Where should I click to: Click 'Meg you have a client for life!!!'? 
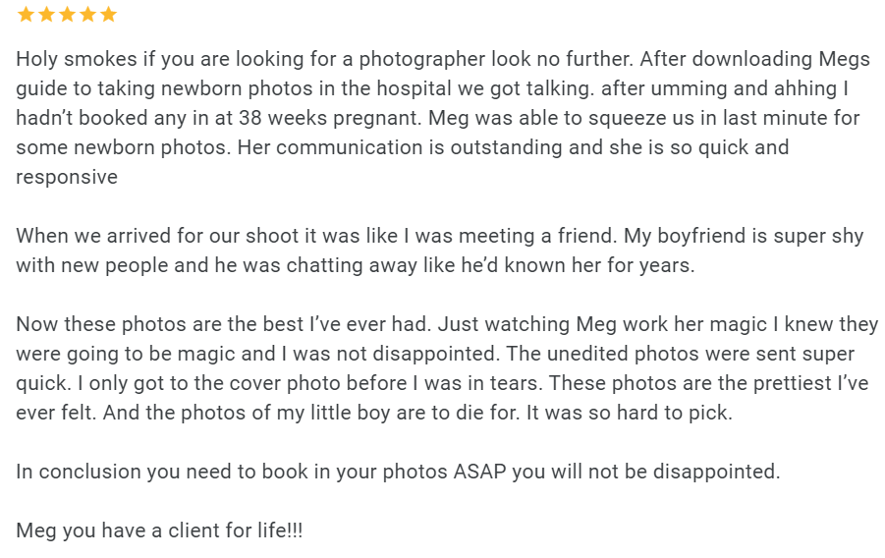pyautogui.click(x=159, y=530)
